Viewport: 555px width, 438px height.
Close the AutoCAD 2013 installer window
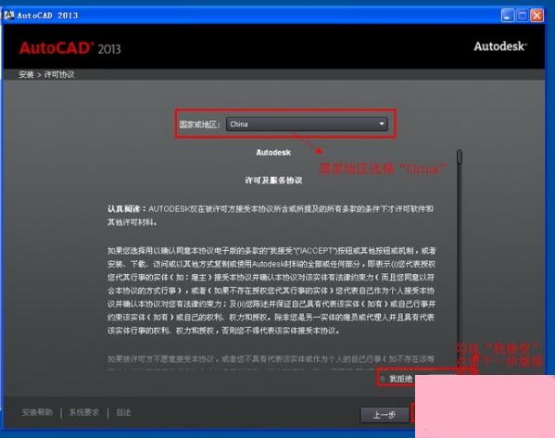[x=537, y=16]
